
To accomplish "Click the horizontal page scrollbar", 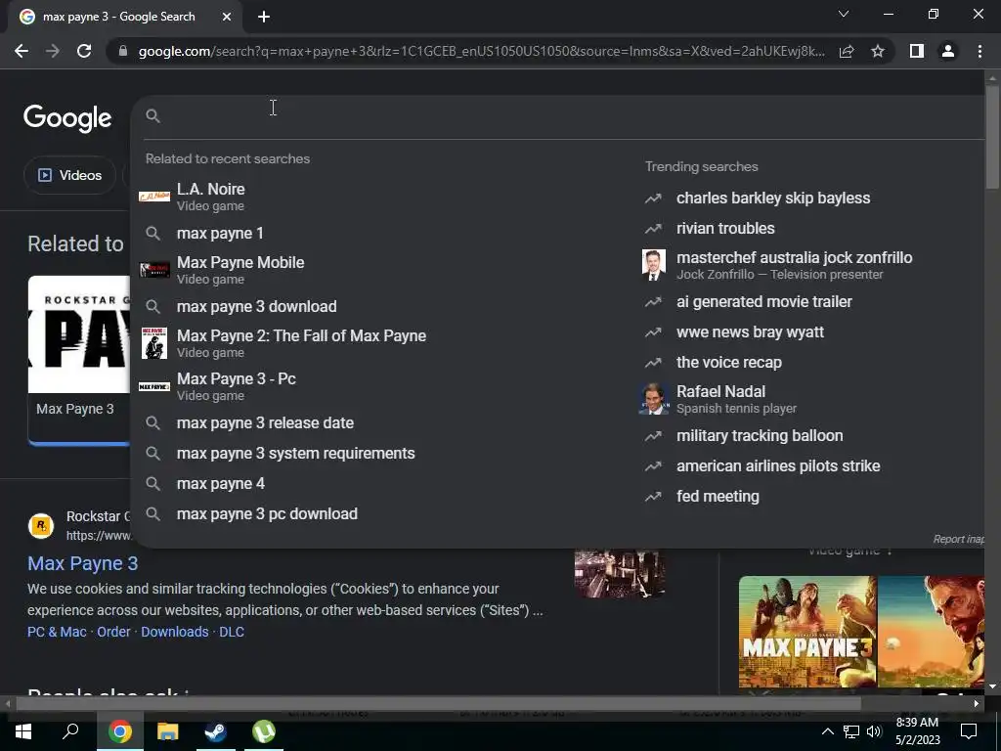I will (x=438, y=704).
